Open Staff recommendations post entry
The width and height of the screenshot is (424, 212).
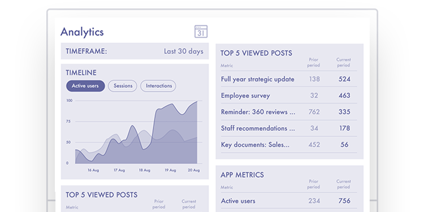pyautogui.click(x=289, y=128)
